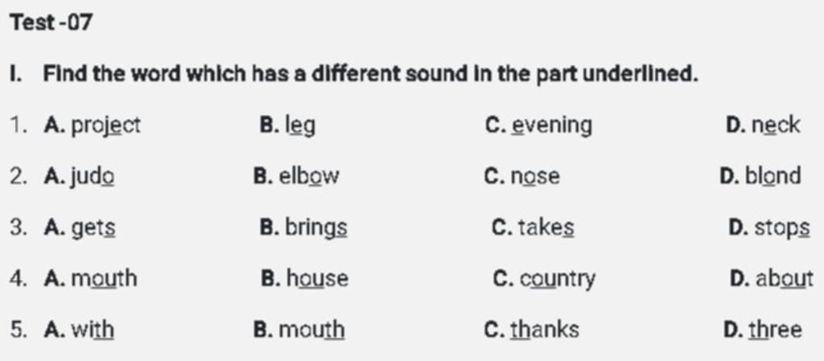Select answer D. stops in question 3
The width and height of the screenshot is (824, 361).
pos(769,228)
